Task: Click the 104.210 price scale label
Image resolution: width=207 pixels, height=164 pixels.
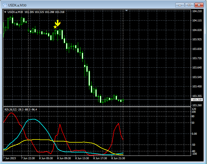Action: (x=197, y=11)
